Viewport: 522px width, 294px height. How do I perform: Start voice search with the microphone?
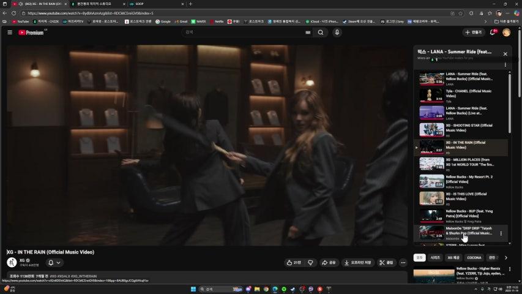click(x=337, y=32)
